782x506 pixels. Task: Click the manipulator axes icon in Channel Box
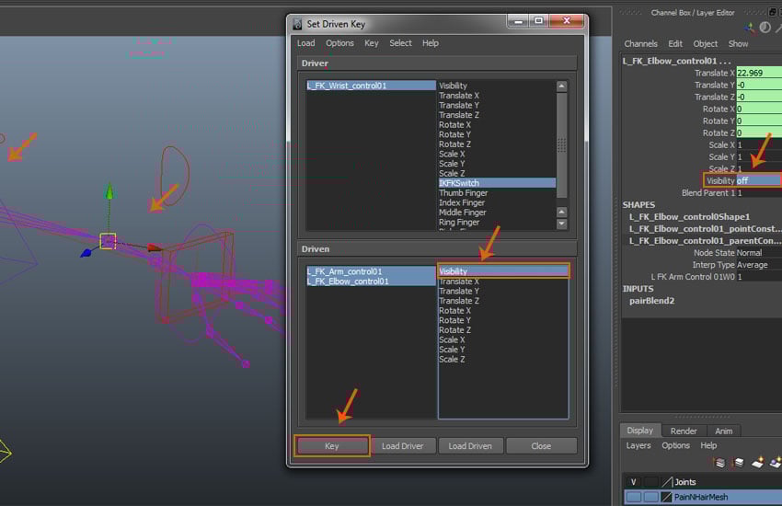(x=751, y=28)
